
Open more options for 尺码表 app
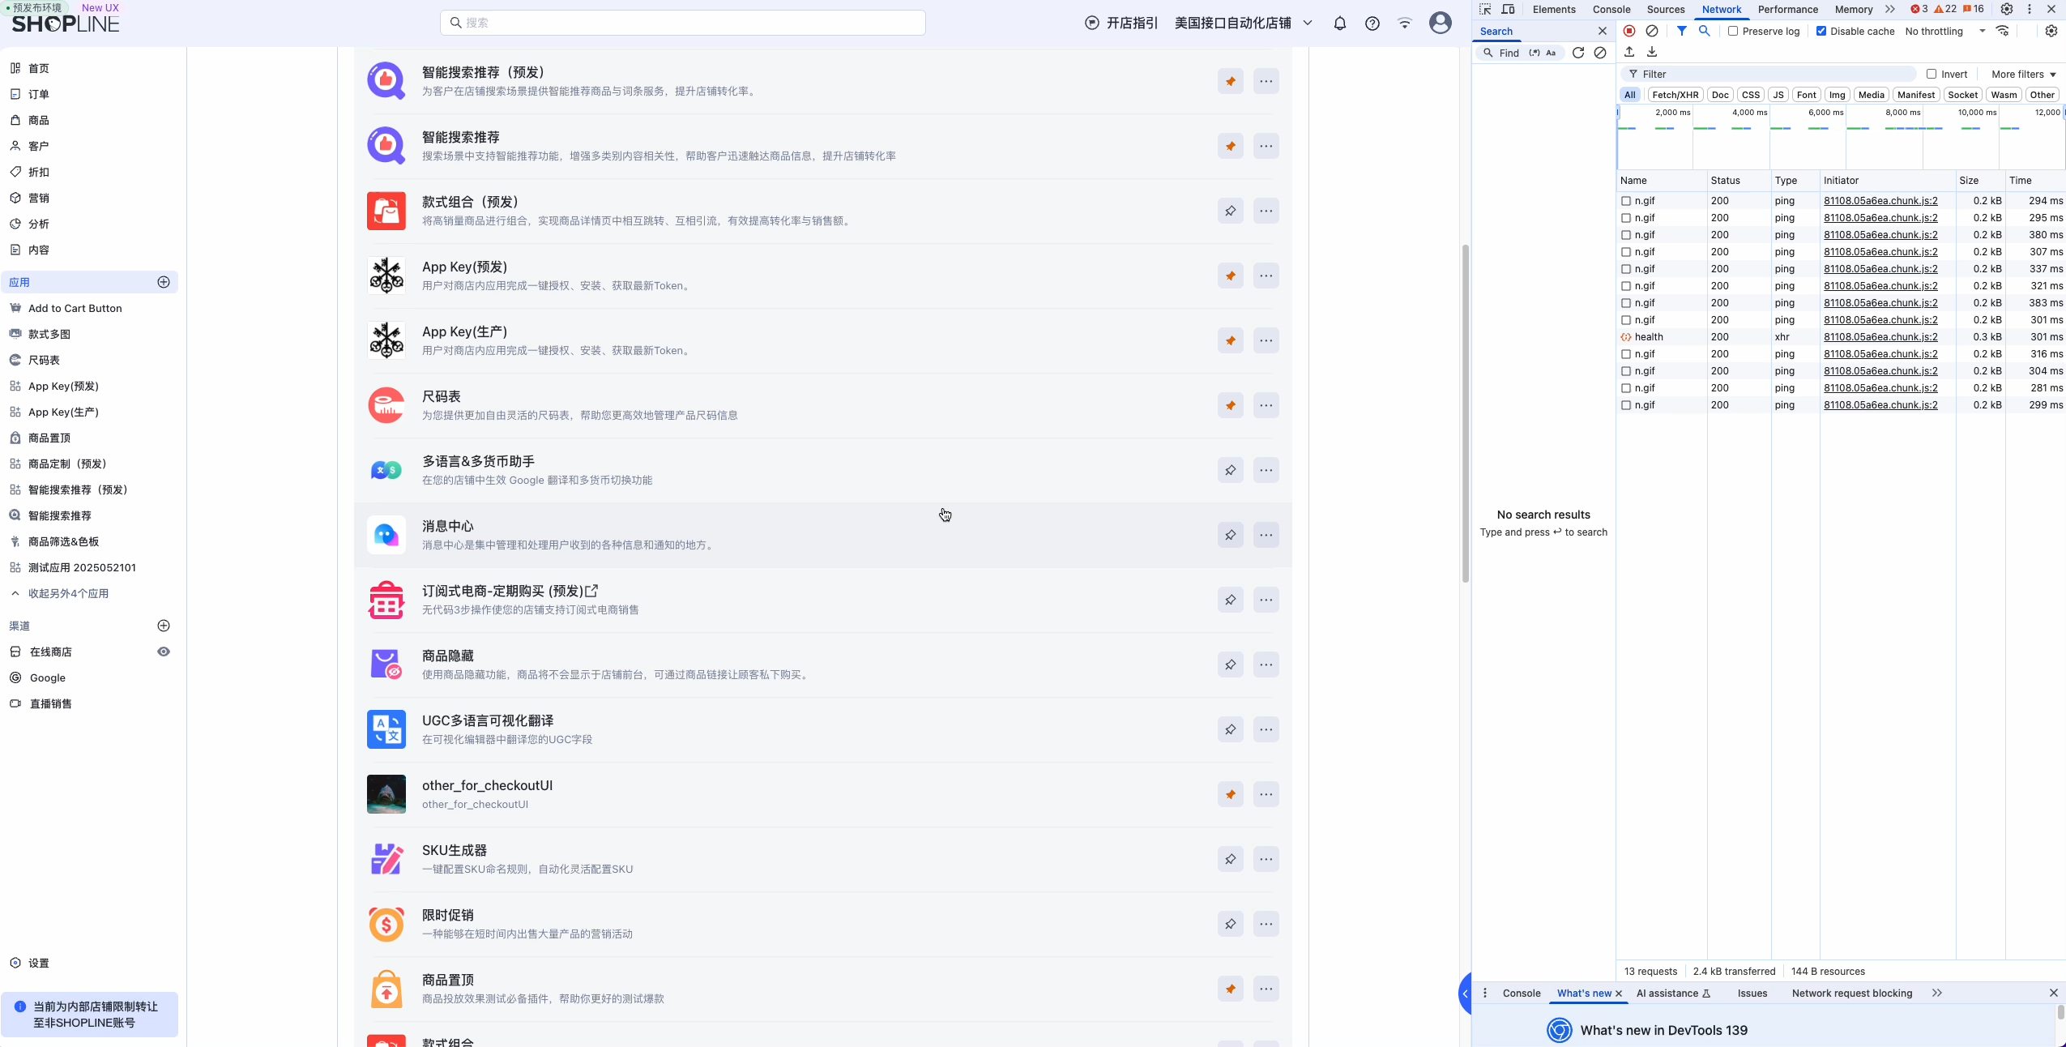(1266, 405)
